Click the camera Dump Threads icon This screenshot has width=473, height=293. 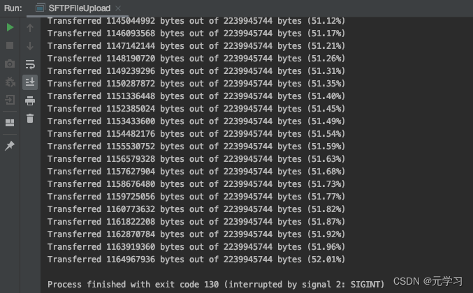pos(10,64)
